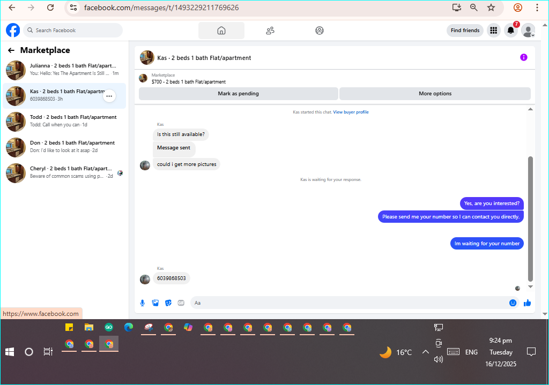Open the ENG language selector
The image size is (549, 385).
471,352
